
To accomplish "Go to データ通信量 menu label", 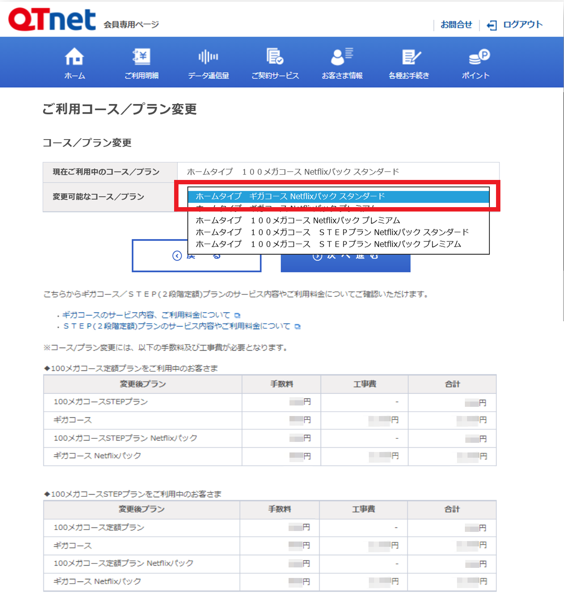I will click(x=208, y=75).
